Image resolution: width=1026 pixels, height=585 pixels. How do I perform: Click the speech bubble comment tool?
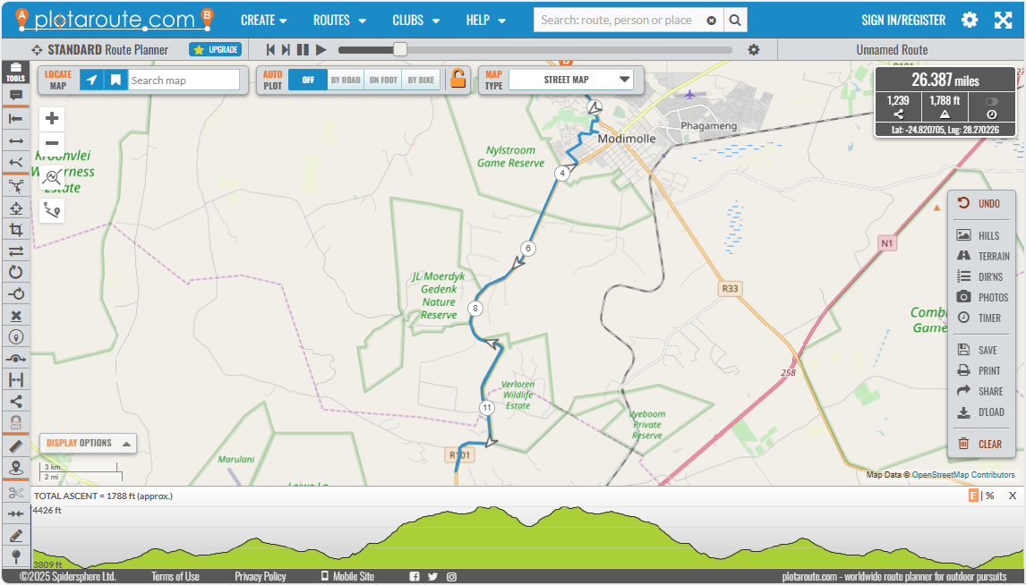pos(16,96)
